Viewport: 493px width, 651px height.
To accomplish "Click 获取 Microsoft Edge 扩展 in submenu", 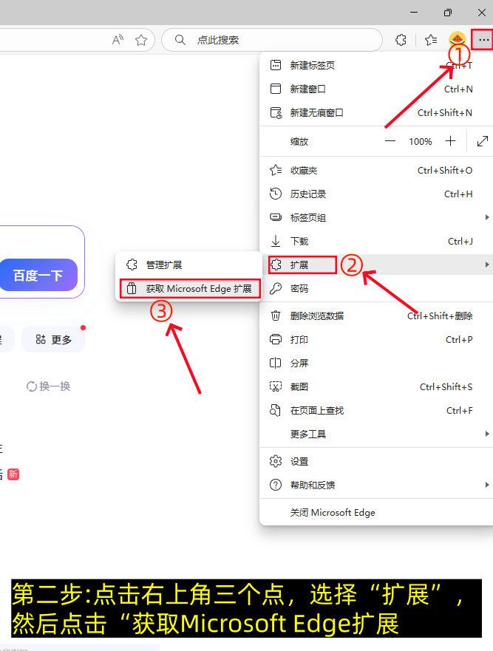I will (x=190, y=288).
